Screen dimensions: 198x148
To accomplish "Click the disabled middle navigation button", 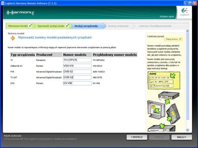I will 159,137.
